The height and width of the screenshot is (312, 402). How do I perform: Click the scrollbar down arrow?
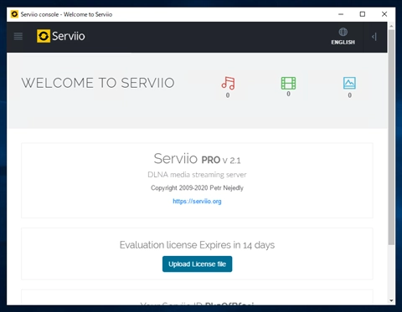click(x=391, y=300)
